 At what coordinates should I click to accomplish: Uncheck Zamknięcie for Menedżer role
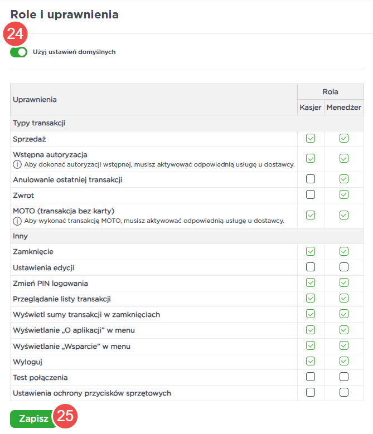(x=344, y=251)
